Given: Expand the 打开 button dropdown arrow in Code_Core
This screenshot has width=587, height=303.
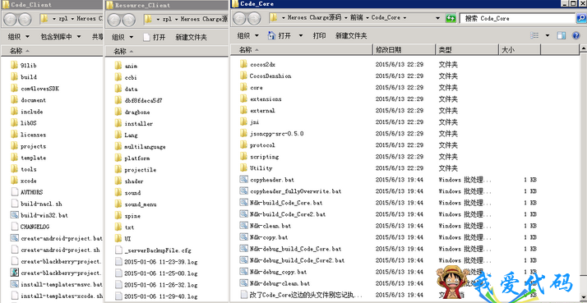Looking at the screenshot, I should click(301, 35).
